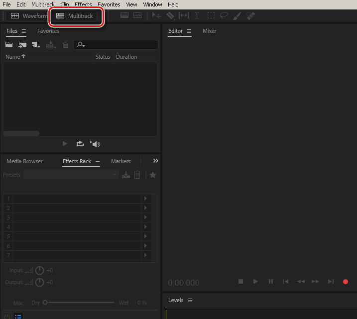Open the Help menu
This screenshot has width=357, height=319.
tap(173, 4)
